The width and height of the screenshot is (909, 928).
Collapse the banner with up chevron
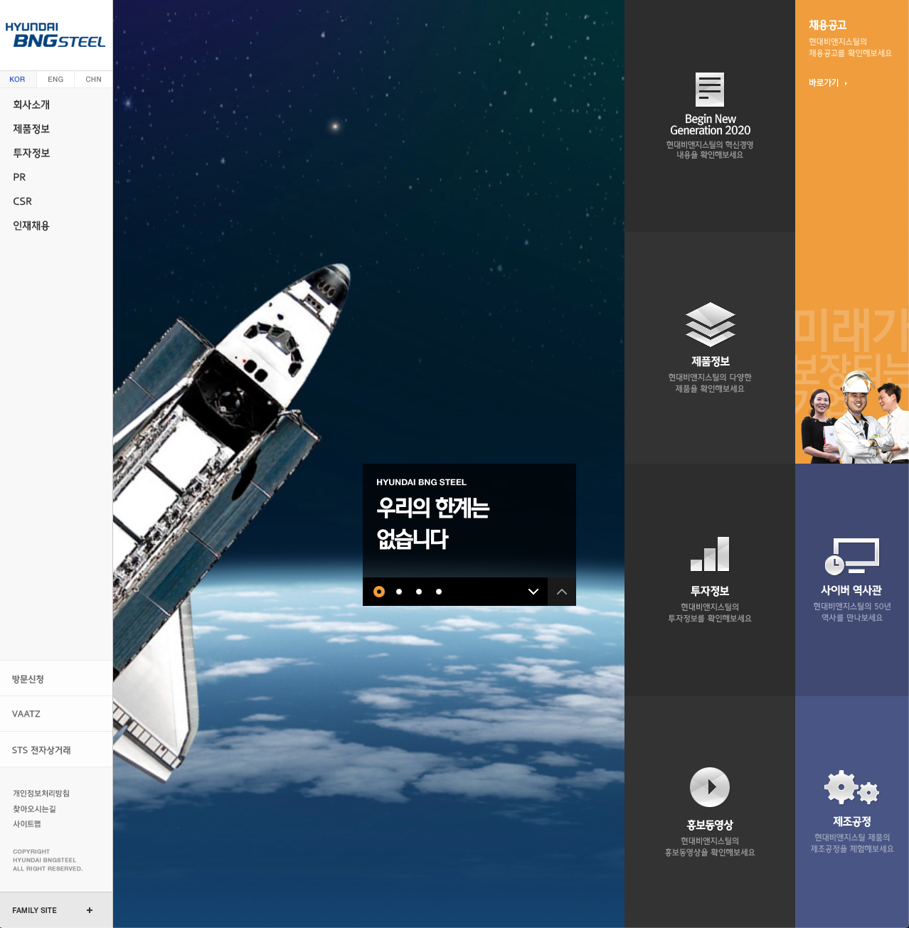[562, 592]
